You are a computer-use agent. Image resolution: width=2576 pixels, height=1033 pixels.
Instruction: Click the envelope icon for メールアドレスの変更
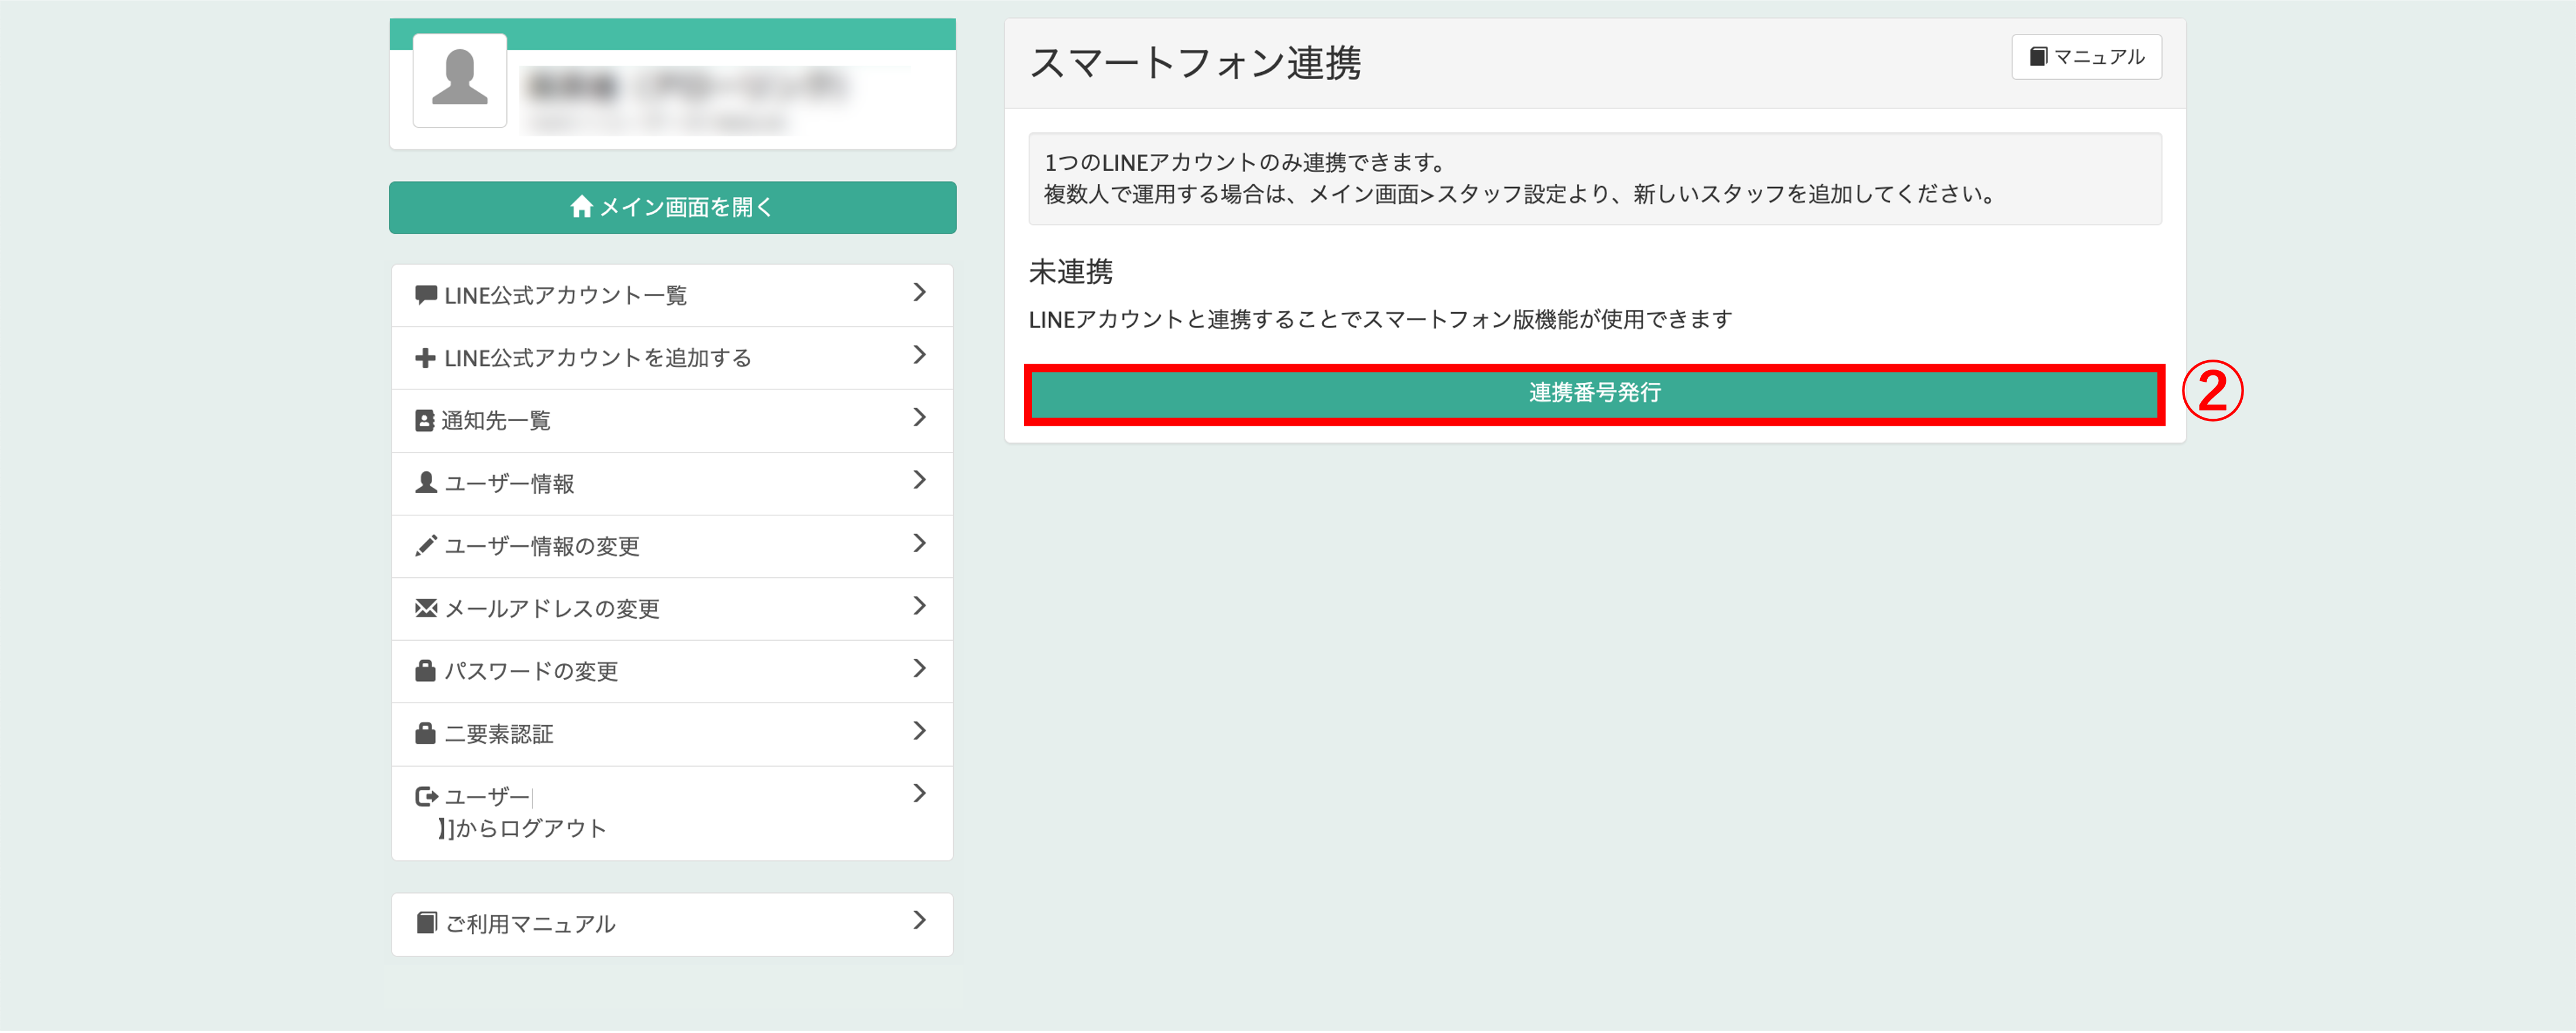(x=425, y=608)
